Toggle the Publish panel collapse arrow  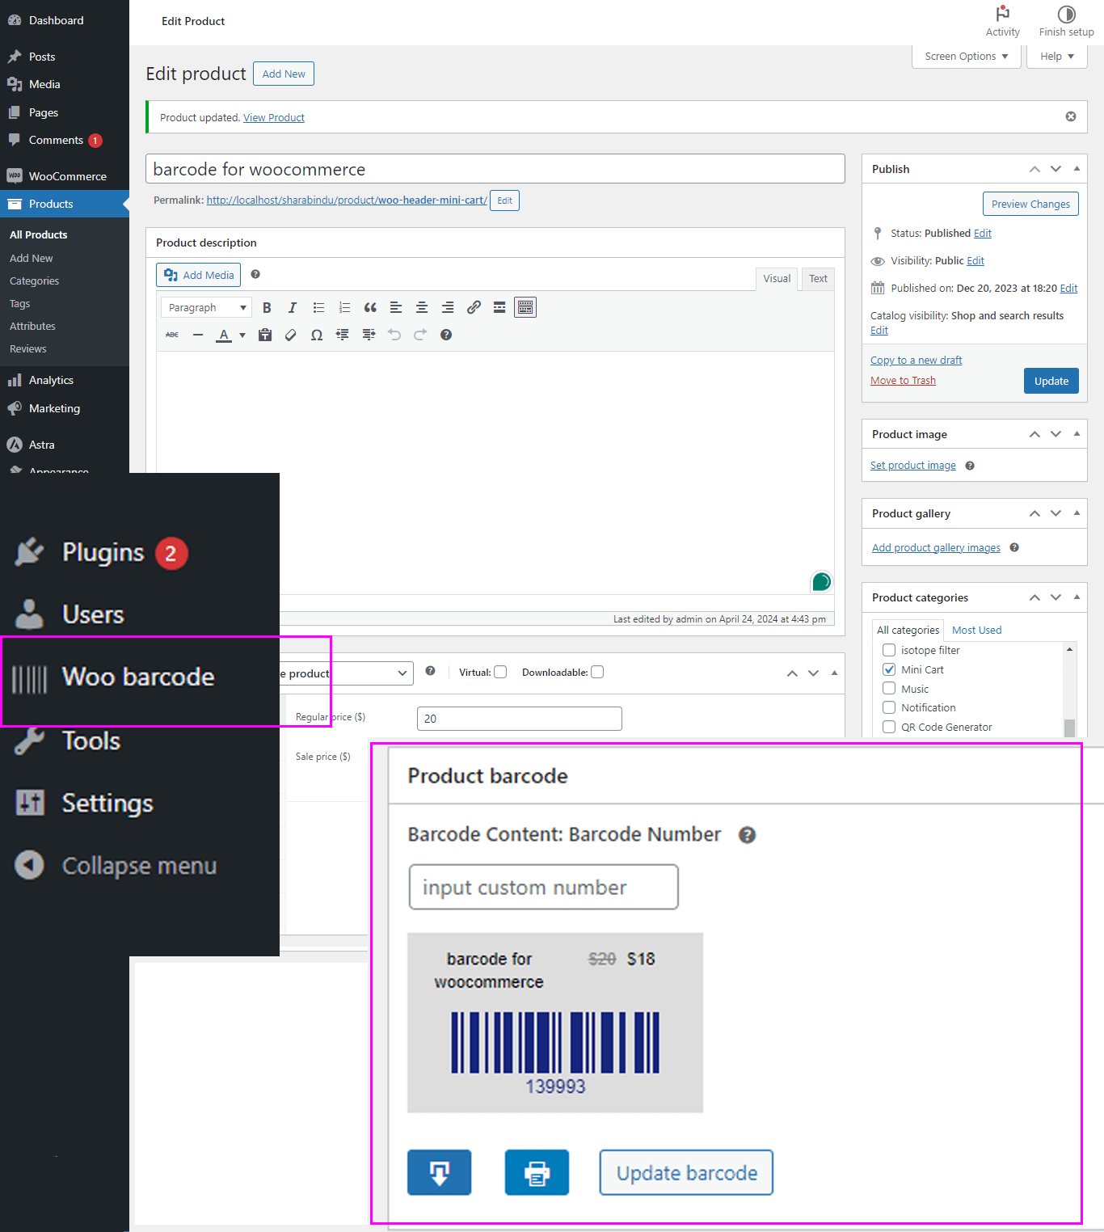[1077, 168]
